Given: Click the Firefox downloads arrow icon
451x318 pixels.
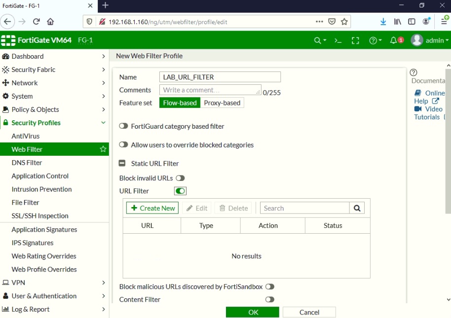Looking at the screenshot, I should [383, 22].
